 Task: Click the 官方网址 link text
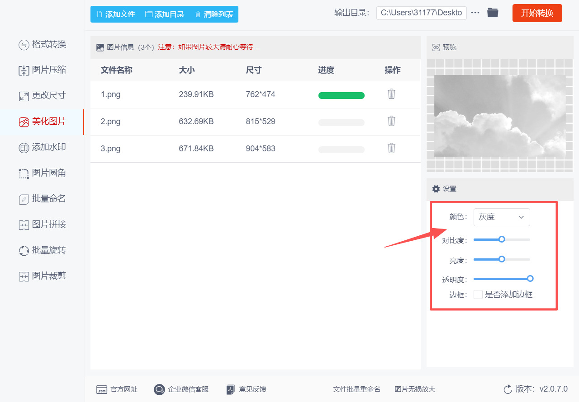124,389
